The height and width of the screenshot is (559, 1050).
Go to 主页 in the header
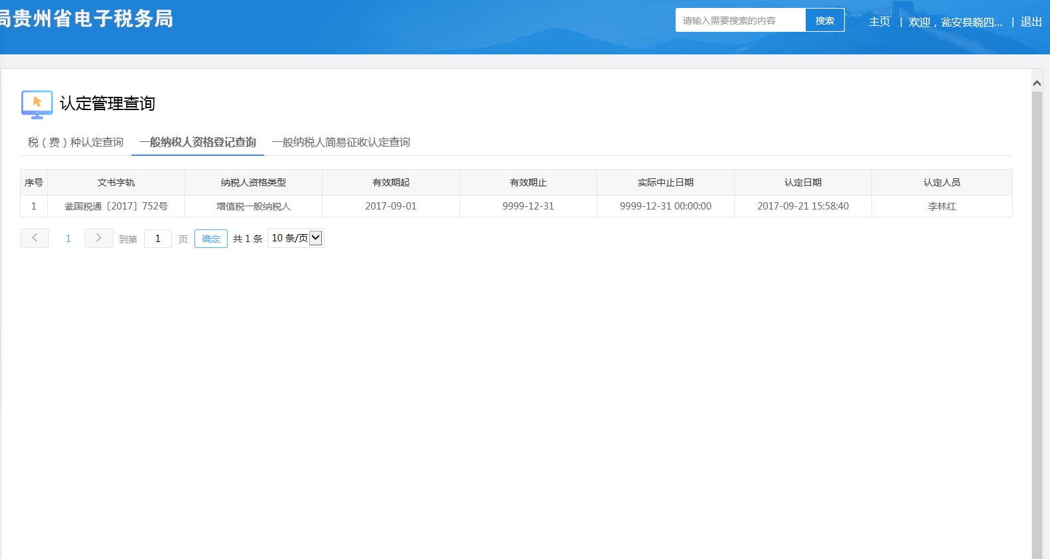click(x=879, y=22)
